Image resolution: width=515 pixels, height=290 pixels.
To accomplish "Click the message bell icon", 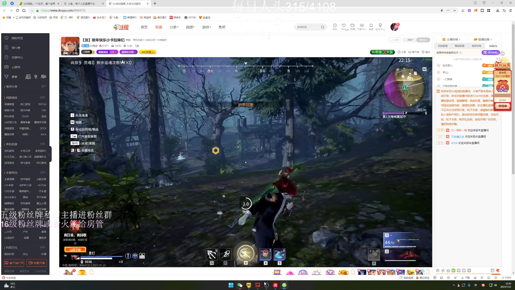I will click(x=371, y=26).
